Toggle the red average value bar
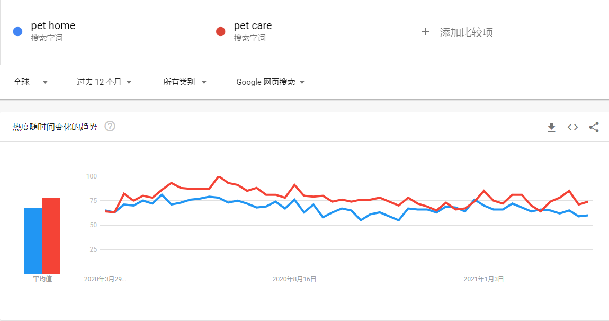The image size is (609, 321). tap(50, 236)
